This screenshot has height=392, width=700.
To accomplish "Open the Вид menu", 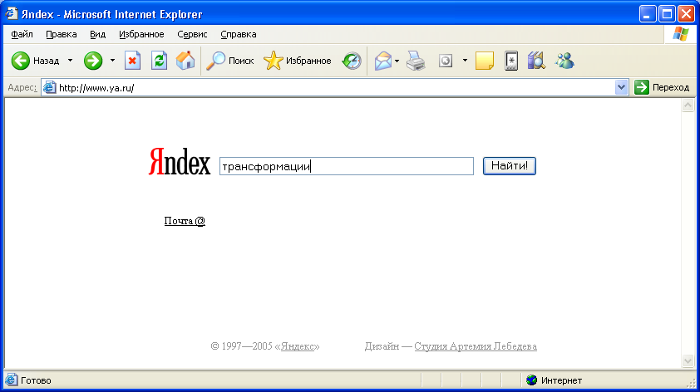I will (x=97, y=34).
